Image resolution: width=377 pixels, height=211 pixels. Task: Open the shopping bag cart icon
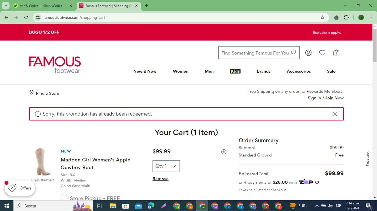336,53
